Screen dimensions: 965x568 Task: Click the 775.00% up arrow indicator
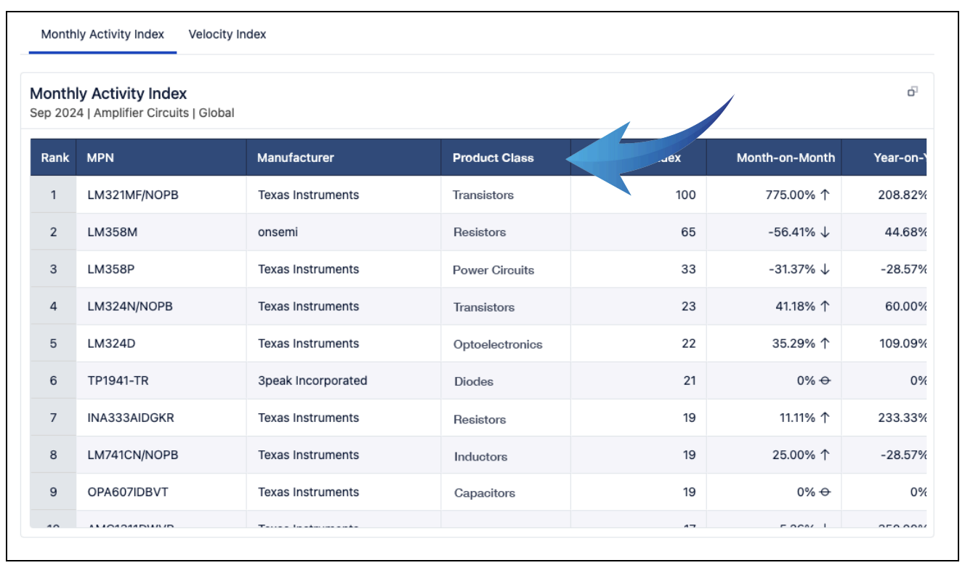click(x=825, y=195)
